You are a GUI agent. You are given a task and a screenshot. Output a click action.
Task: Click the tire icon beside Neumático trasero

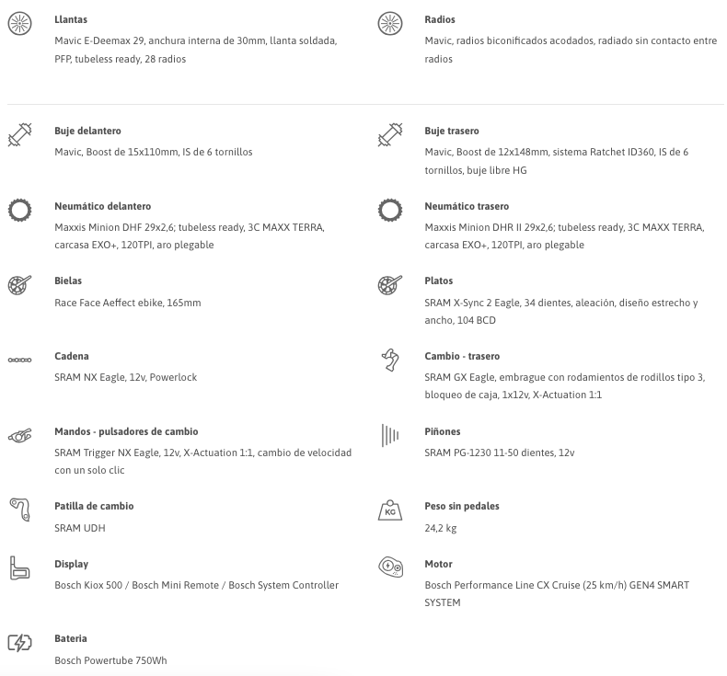390,210
